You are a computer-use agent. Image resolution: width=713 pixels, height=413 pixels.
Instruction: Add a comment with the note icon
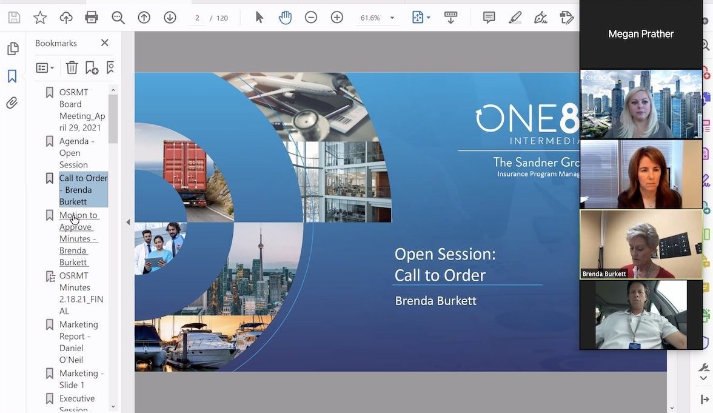pyautogui.click(x=489, y=18)
